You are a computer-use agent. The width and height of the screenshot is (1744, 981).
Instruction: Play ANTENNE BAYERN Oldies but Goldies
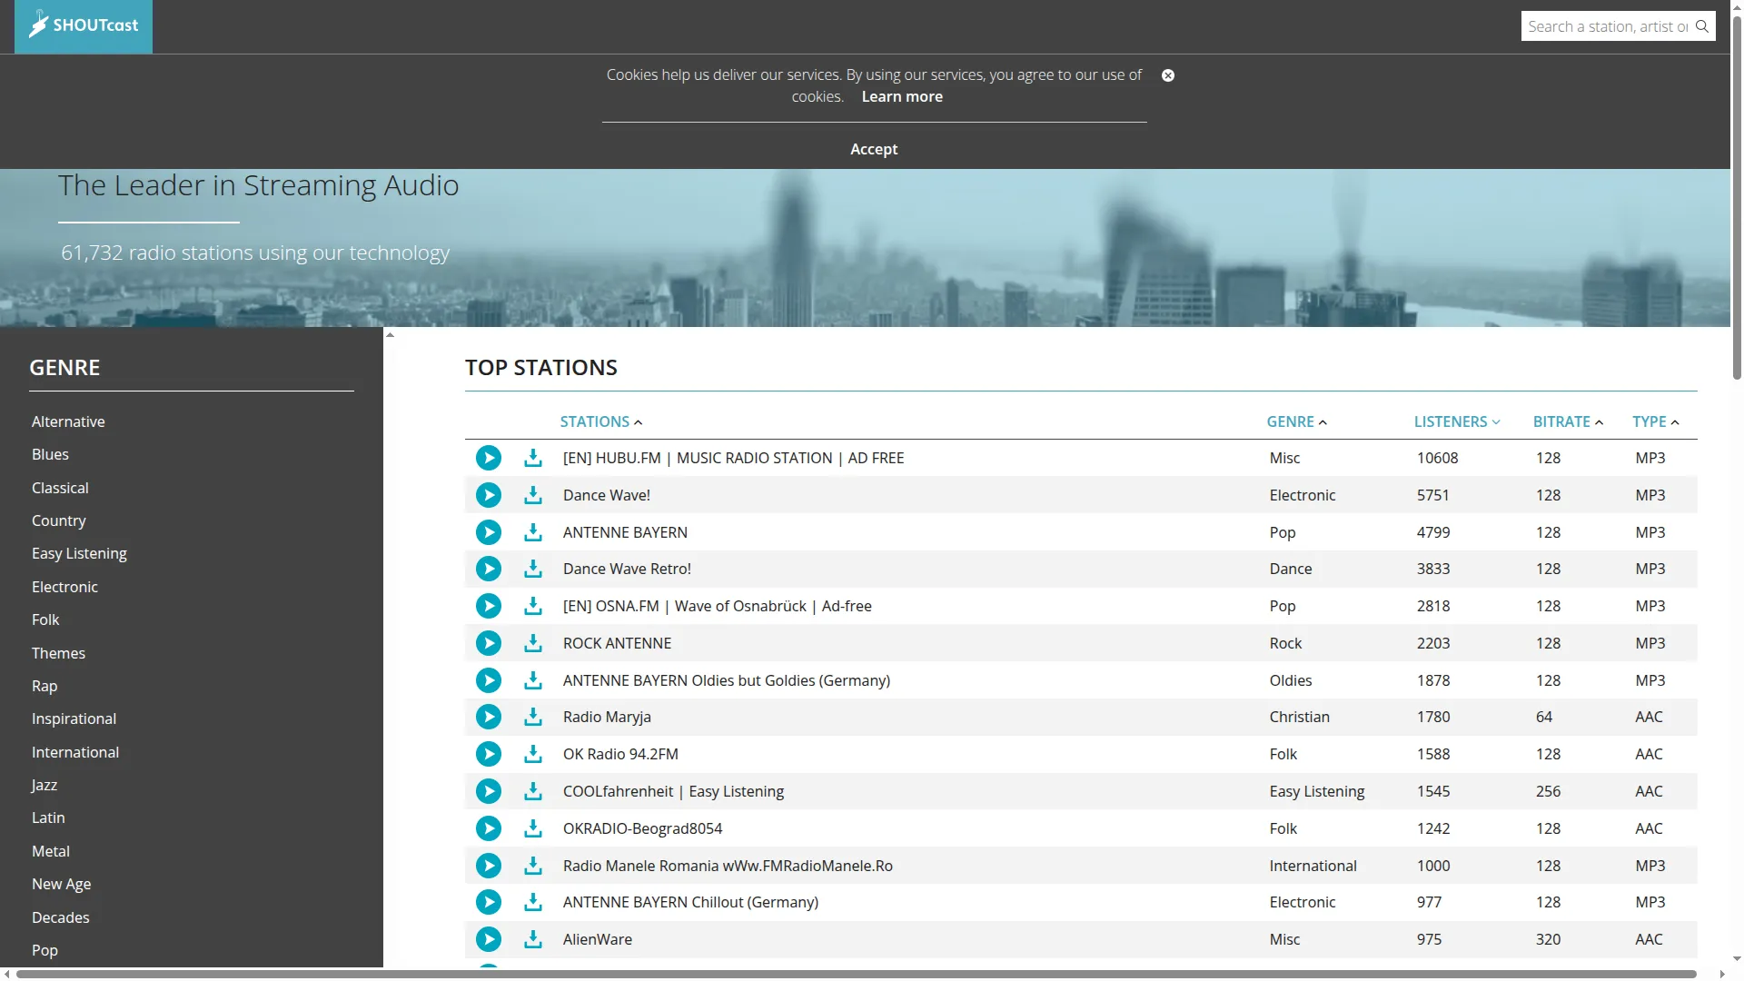click(489, 680)
